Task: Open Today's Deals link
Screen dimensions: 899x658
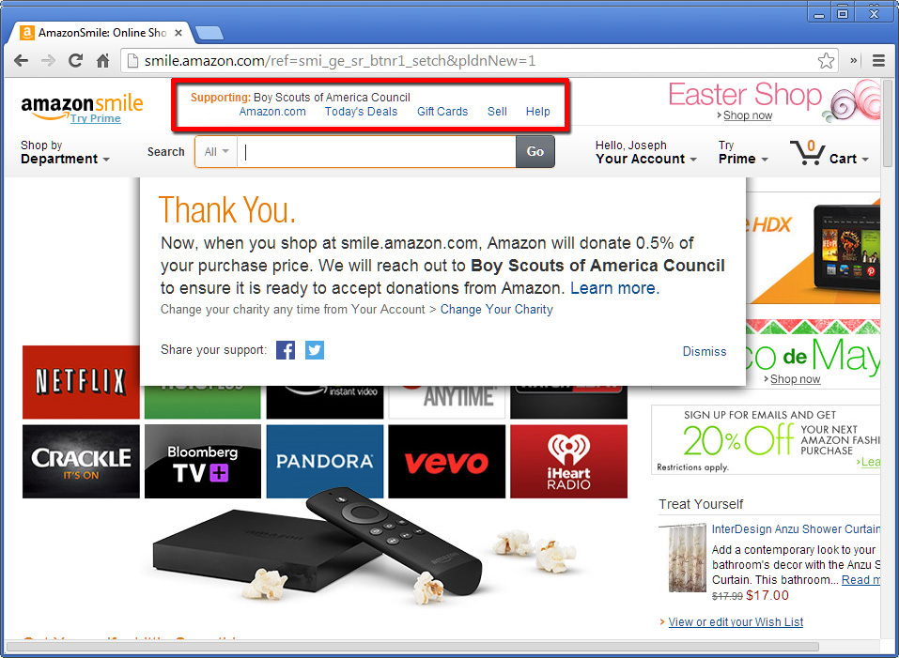Action: point(362,112)
